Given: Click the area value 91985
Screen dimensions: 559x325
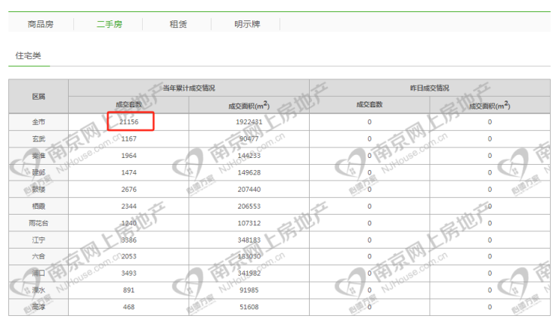Looking at the screenshot, I should pyautogui.click(x=249, y=290).
